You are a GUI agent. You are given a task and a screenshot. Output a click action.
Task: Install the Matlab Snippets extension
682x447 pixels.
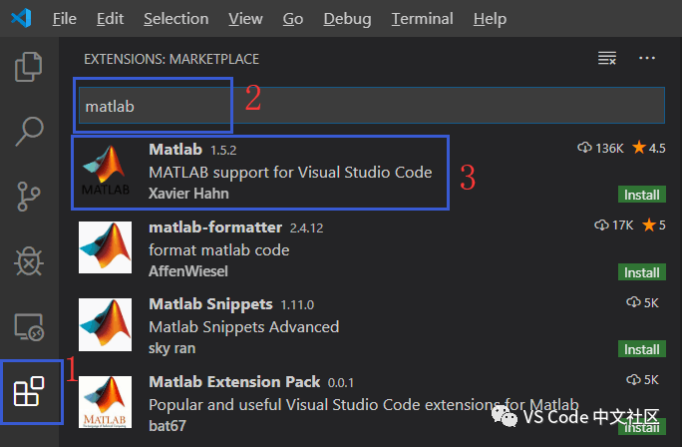click(x=641, y=349)
